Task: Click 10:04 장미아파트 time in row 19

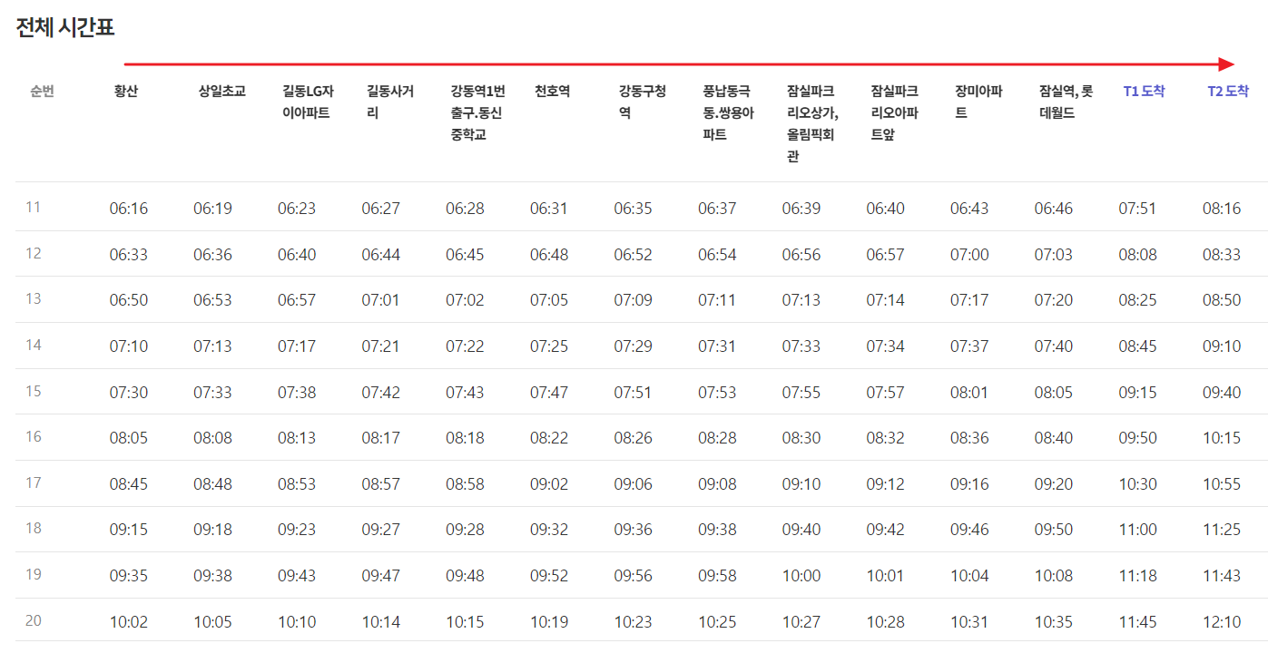Action: tap(969, 576)
